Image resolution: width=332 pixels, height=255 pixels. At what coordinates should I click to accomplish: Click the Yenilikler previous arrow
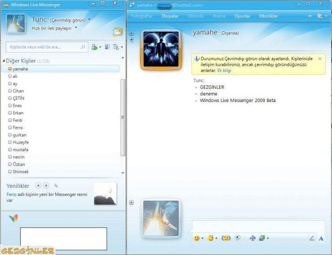click(38, 186)
